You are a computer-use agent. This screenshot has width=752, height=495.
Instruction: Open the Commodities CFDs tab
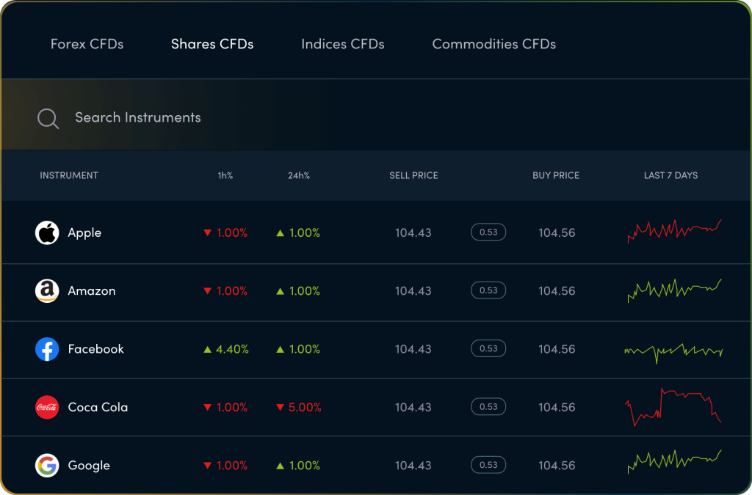tap(494, 44)
